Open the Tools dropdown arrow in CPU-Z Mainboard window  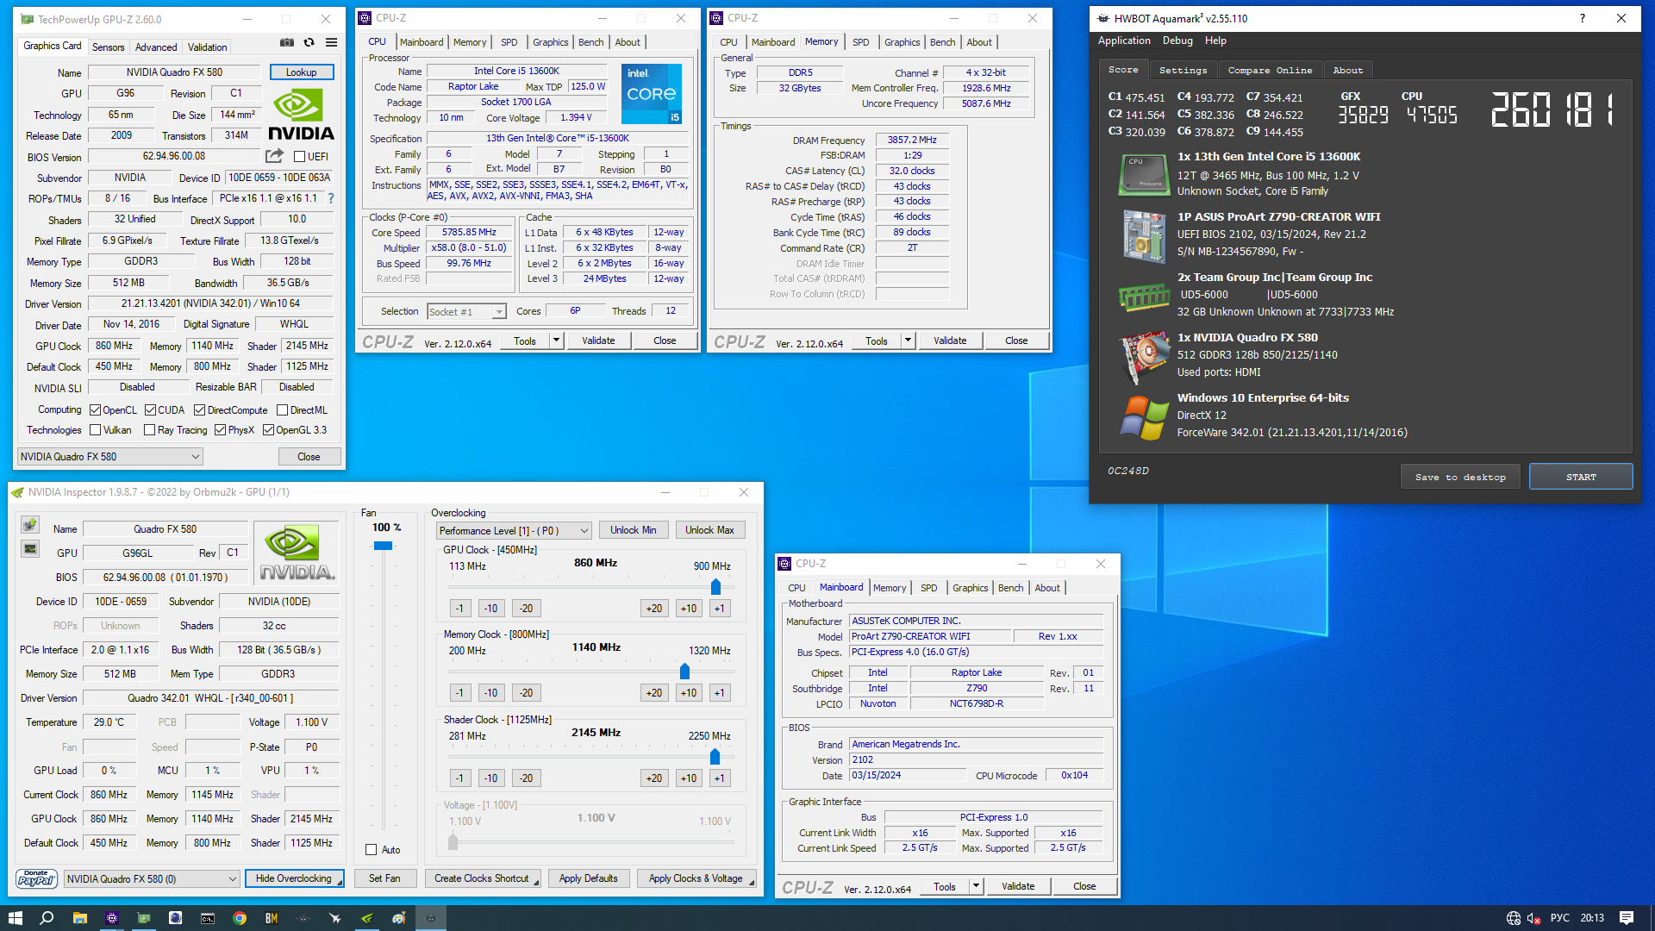coord(976,886)
